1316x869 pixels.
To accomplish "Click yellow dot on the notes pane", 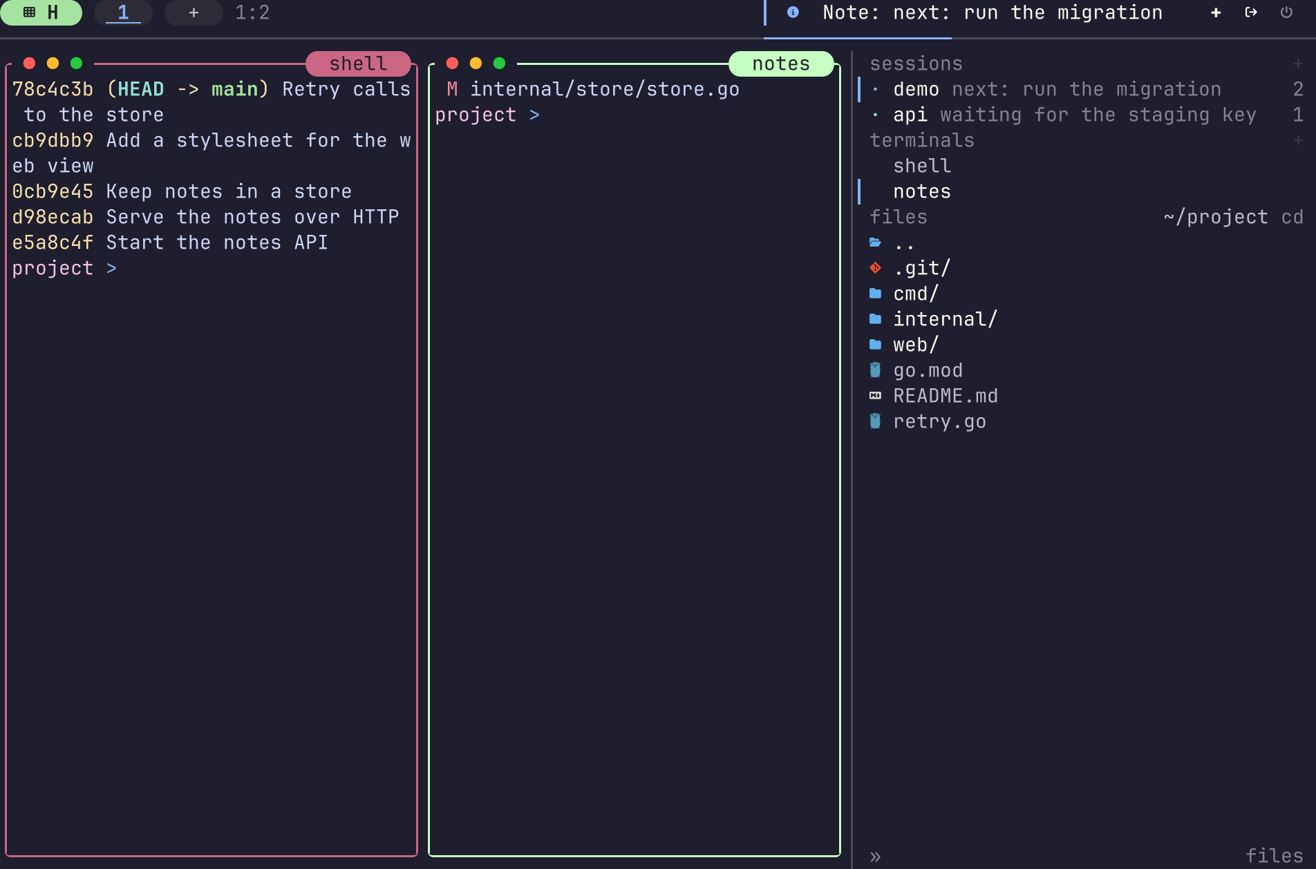I will pos(476,63).
